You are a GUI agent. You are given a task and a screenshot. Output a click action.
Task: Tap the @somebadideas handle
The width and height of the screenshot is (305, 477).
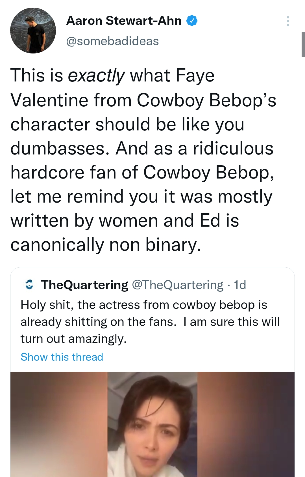coord(112,41)
